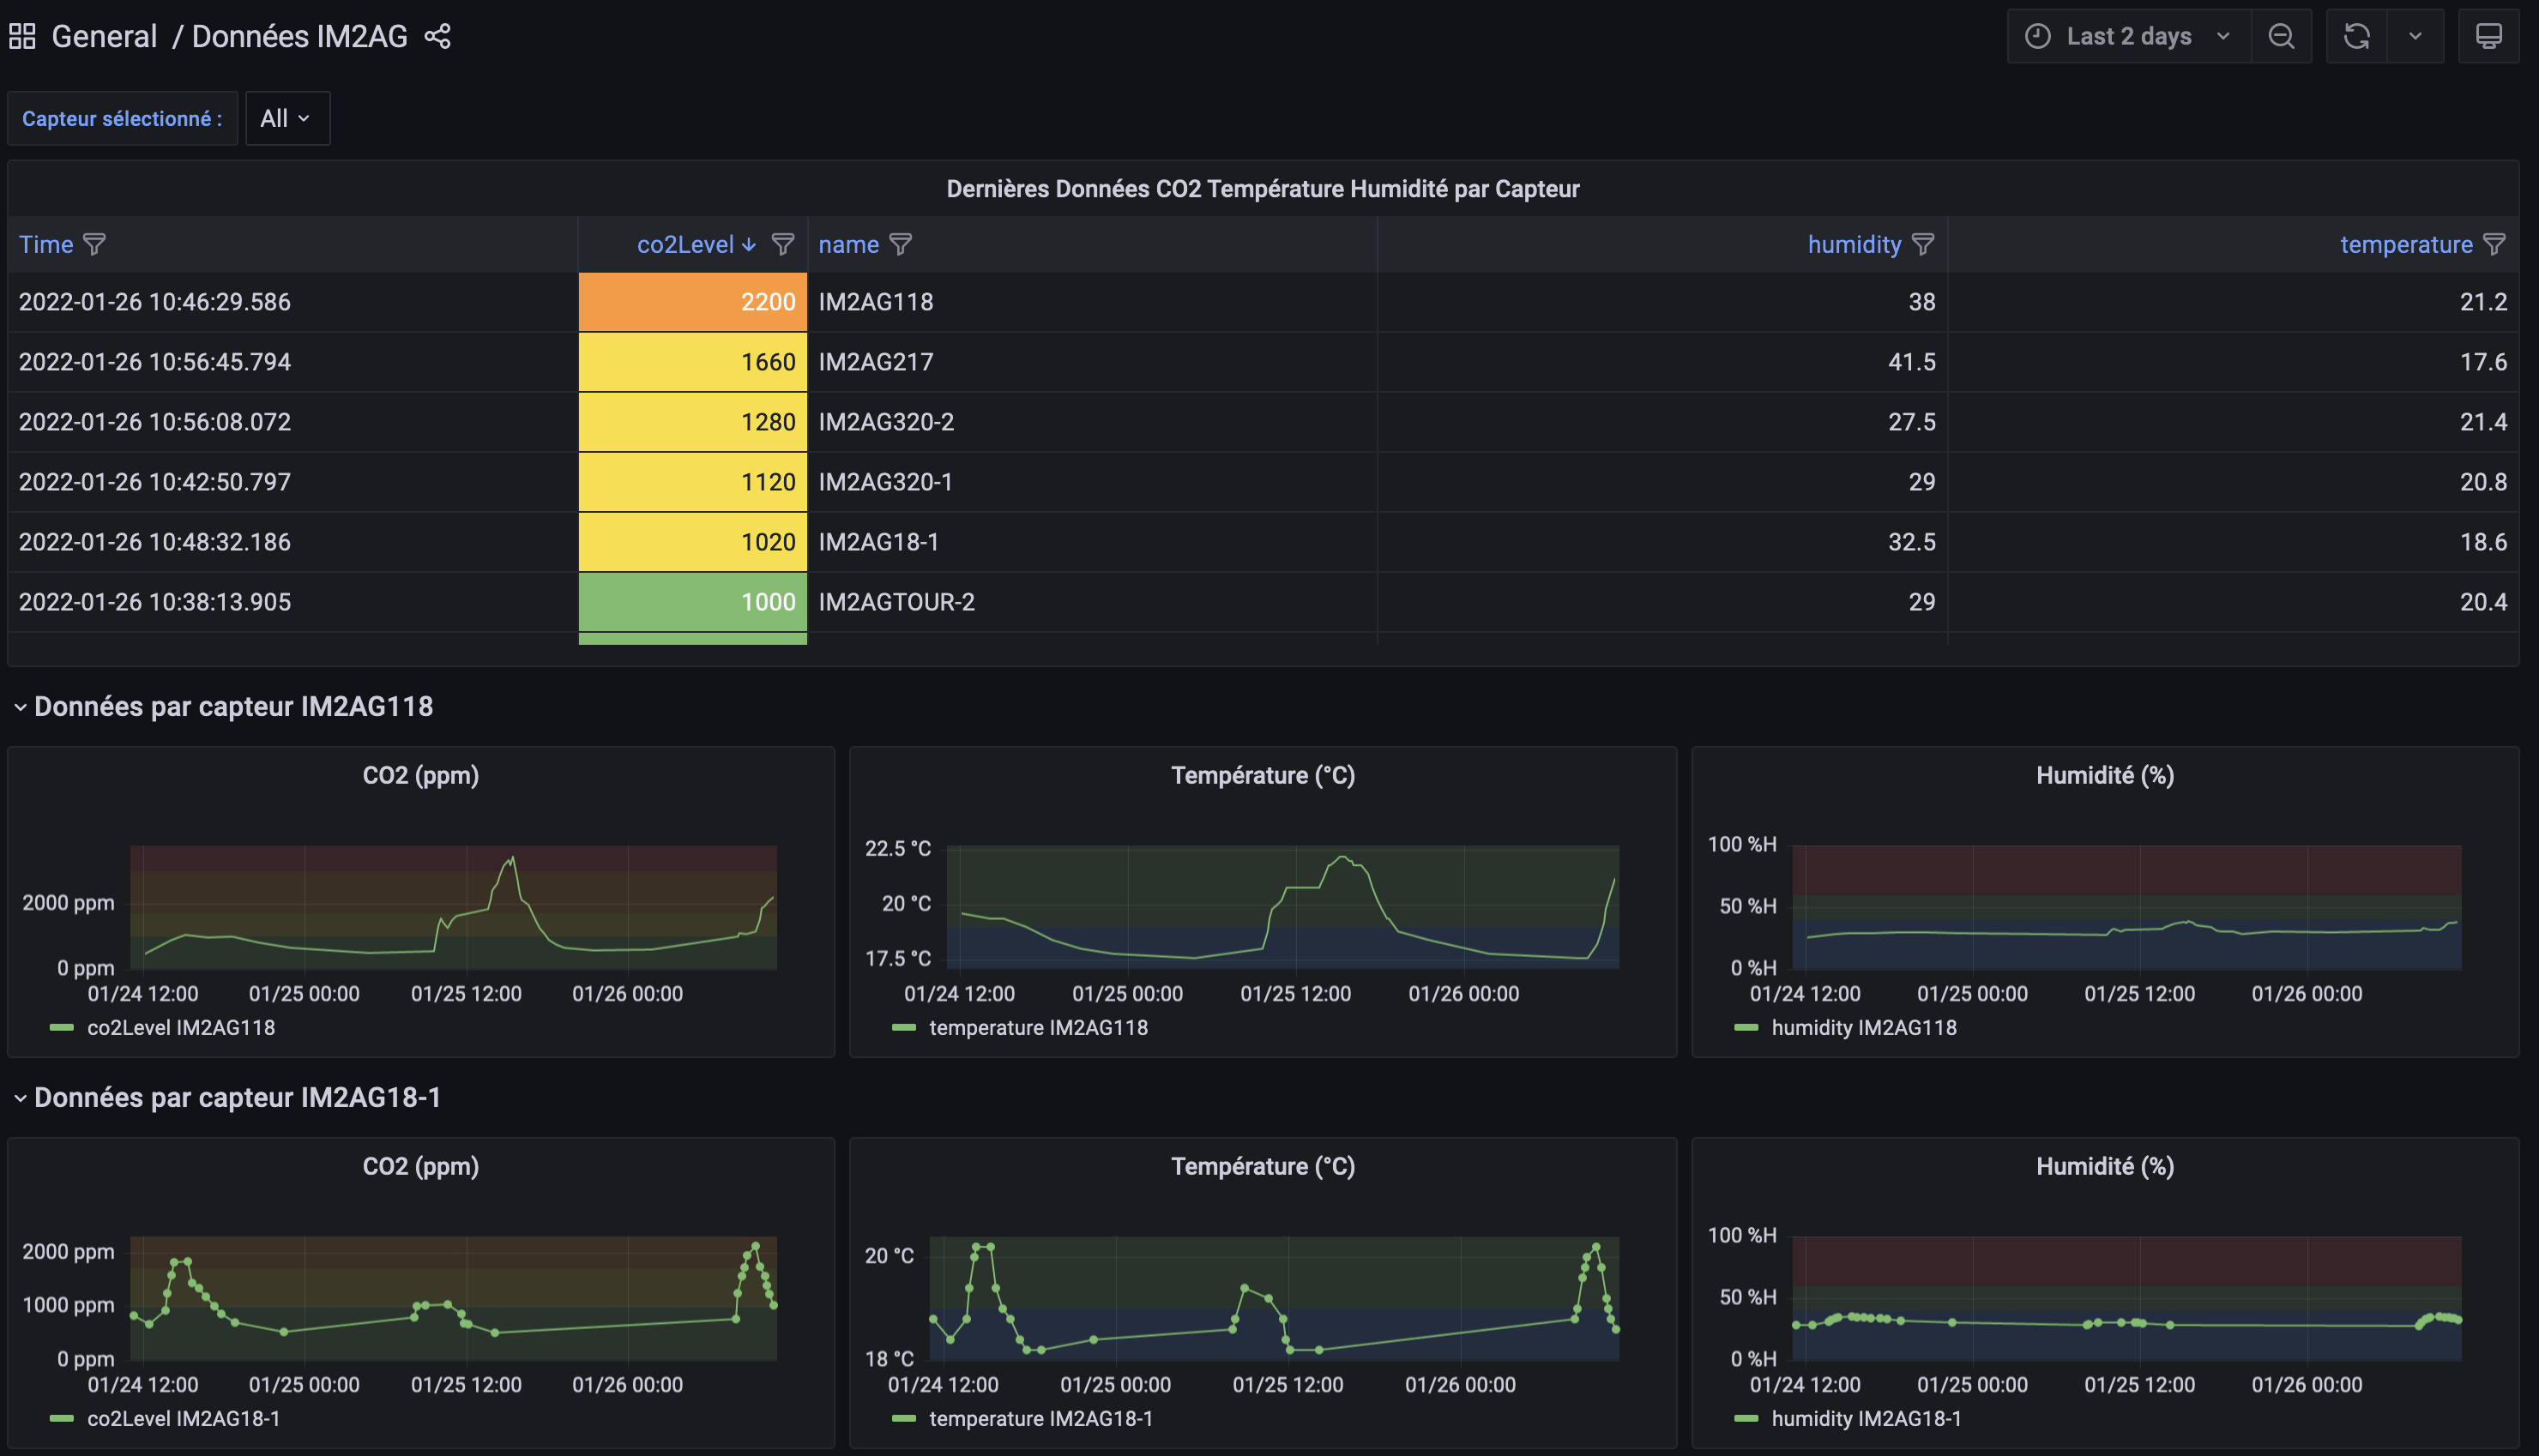Screen dimensions: 2539x1456
Task: Open the filter icon on name column
Action: pos(901,244)
